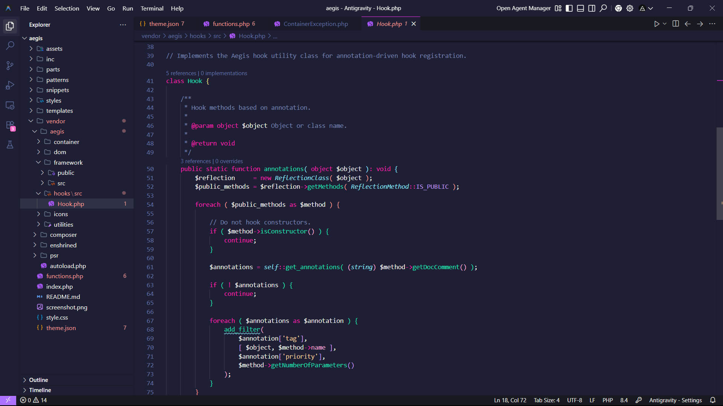The image size is (723, 406).
Task: Toggle the primary sidebar visibility
Action: click(569, 8)
